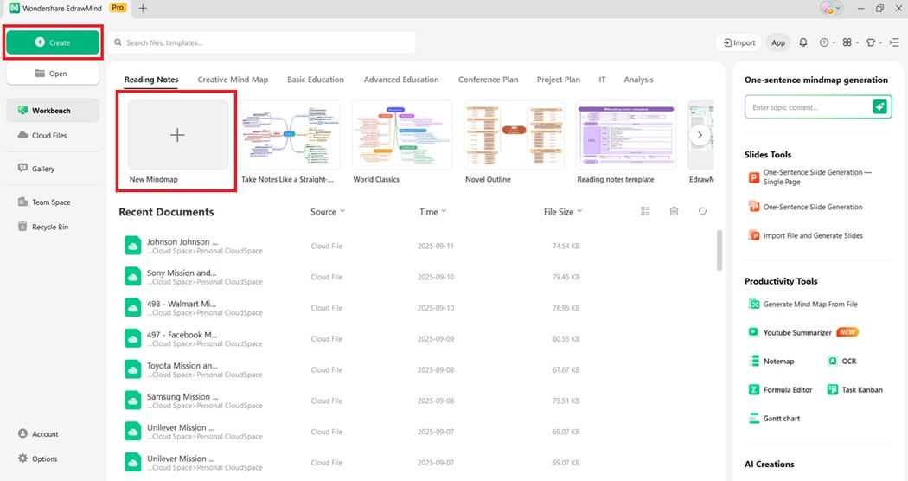The image size is (908, 481).
Task: Open the shirt skin theme menu
Action: [873, 42]
